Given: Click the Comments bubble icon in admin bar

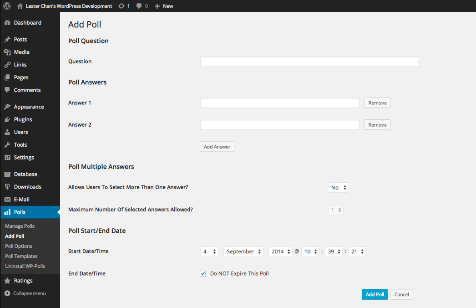Looking at the screenshot, I should (139, 6).
